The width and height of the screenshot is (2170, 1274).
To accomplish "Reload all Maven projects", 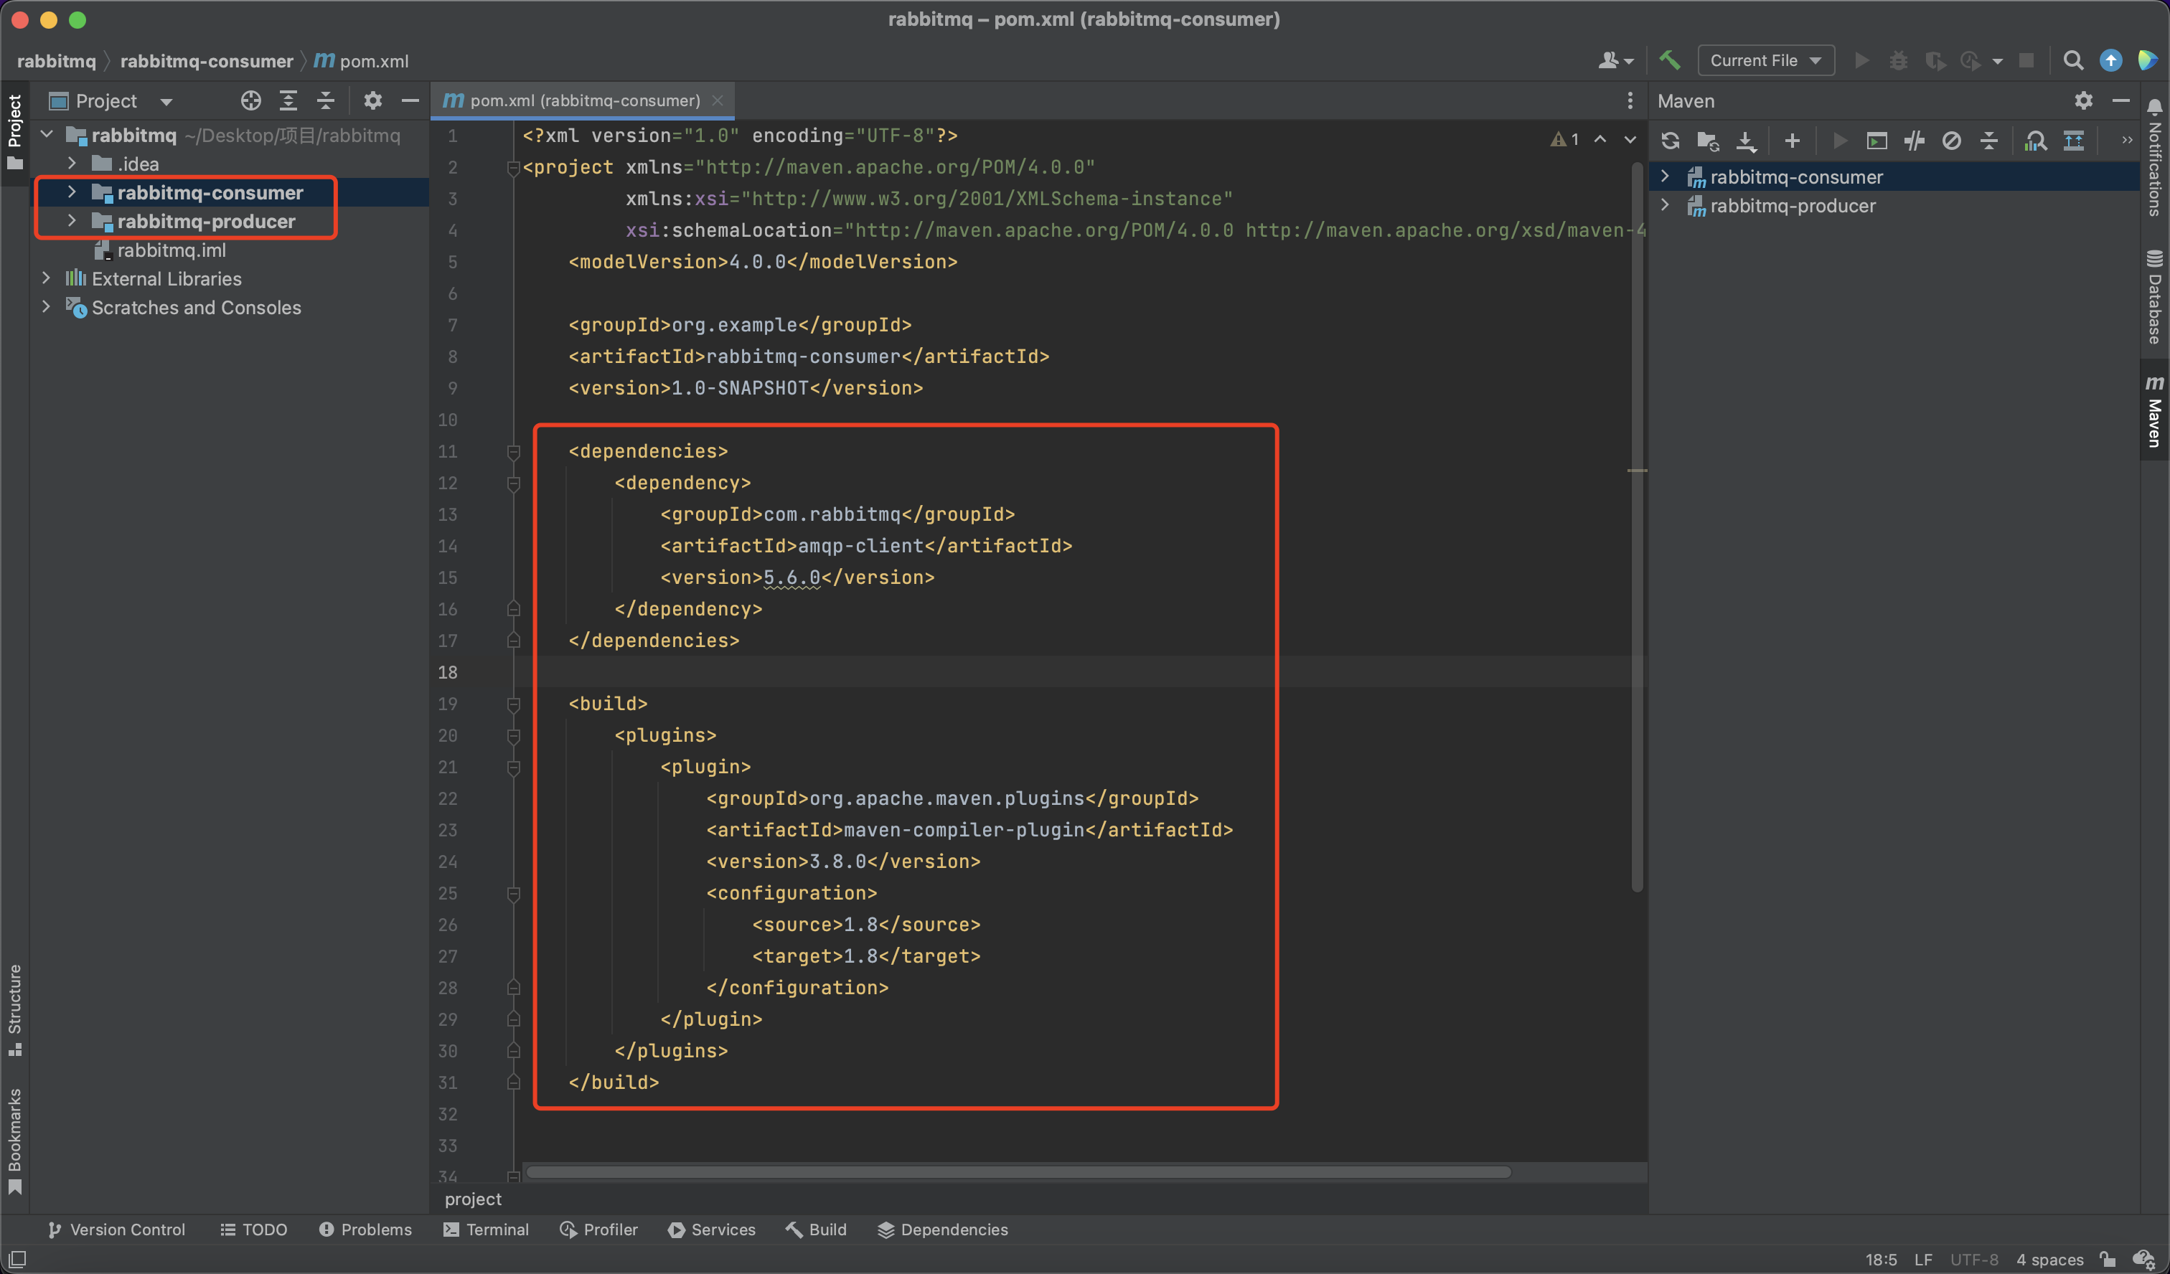I will click(x=1670, y=141).
